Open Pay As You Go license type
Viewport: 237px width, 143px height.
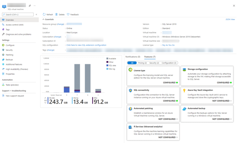(x=168, y=45)
